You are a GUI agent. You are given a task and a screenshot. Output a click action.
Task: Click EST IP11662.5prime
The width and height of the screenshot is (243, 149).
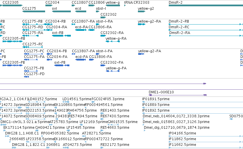pos(206,148)
